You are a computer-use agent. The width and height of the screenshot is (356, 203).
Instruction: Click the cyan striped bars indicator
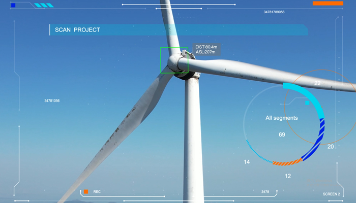[x=44, y=5]
